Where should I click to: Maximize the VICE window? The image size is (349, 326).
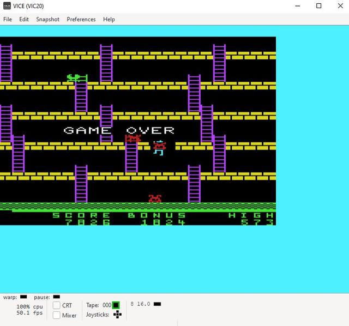[318, 6]
